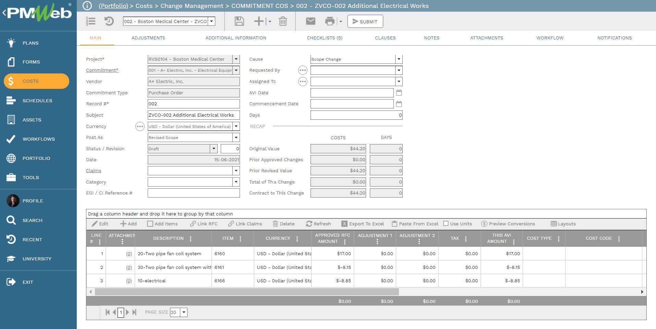Click the history icon in the toolbar
Viewport: 656px width, 329px height.
point(109,21)
